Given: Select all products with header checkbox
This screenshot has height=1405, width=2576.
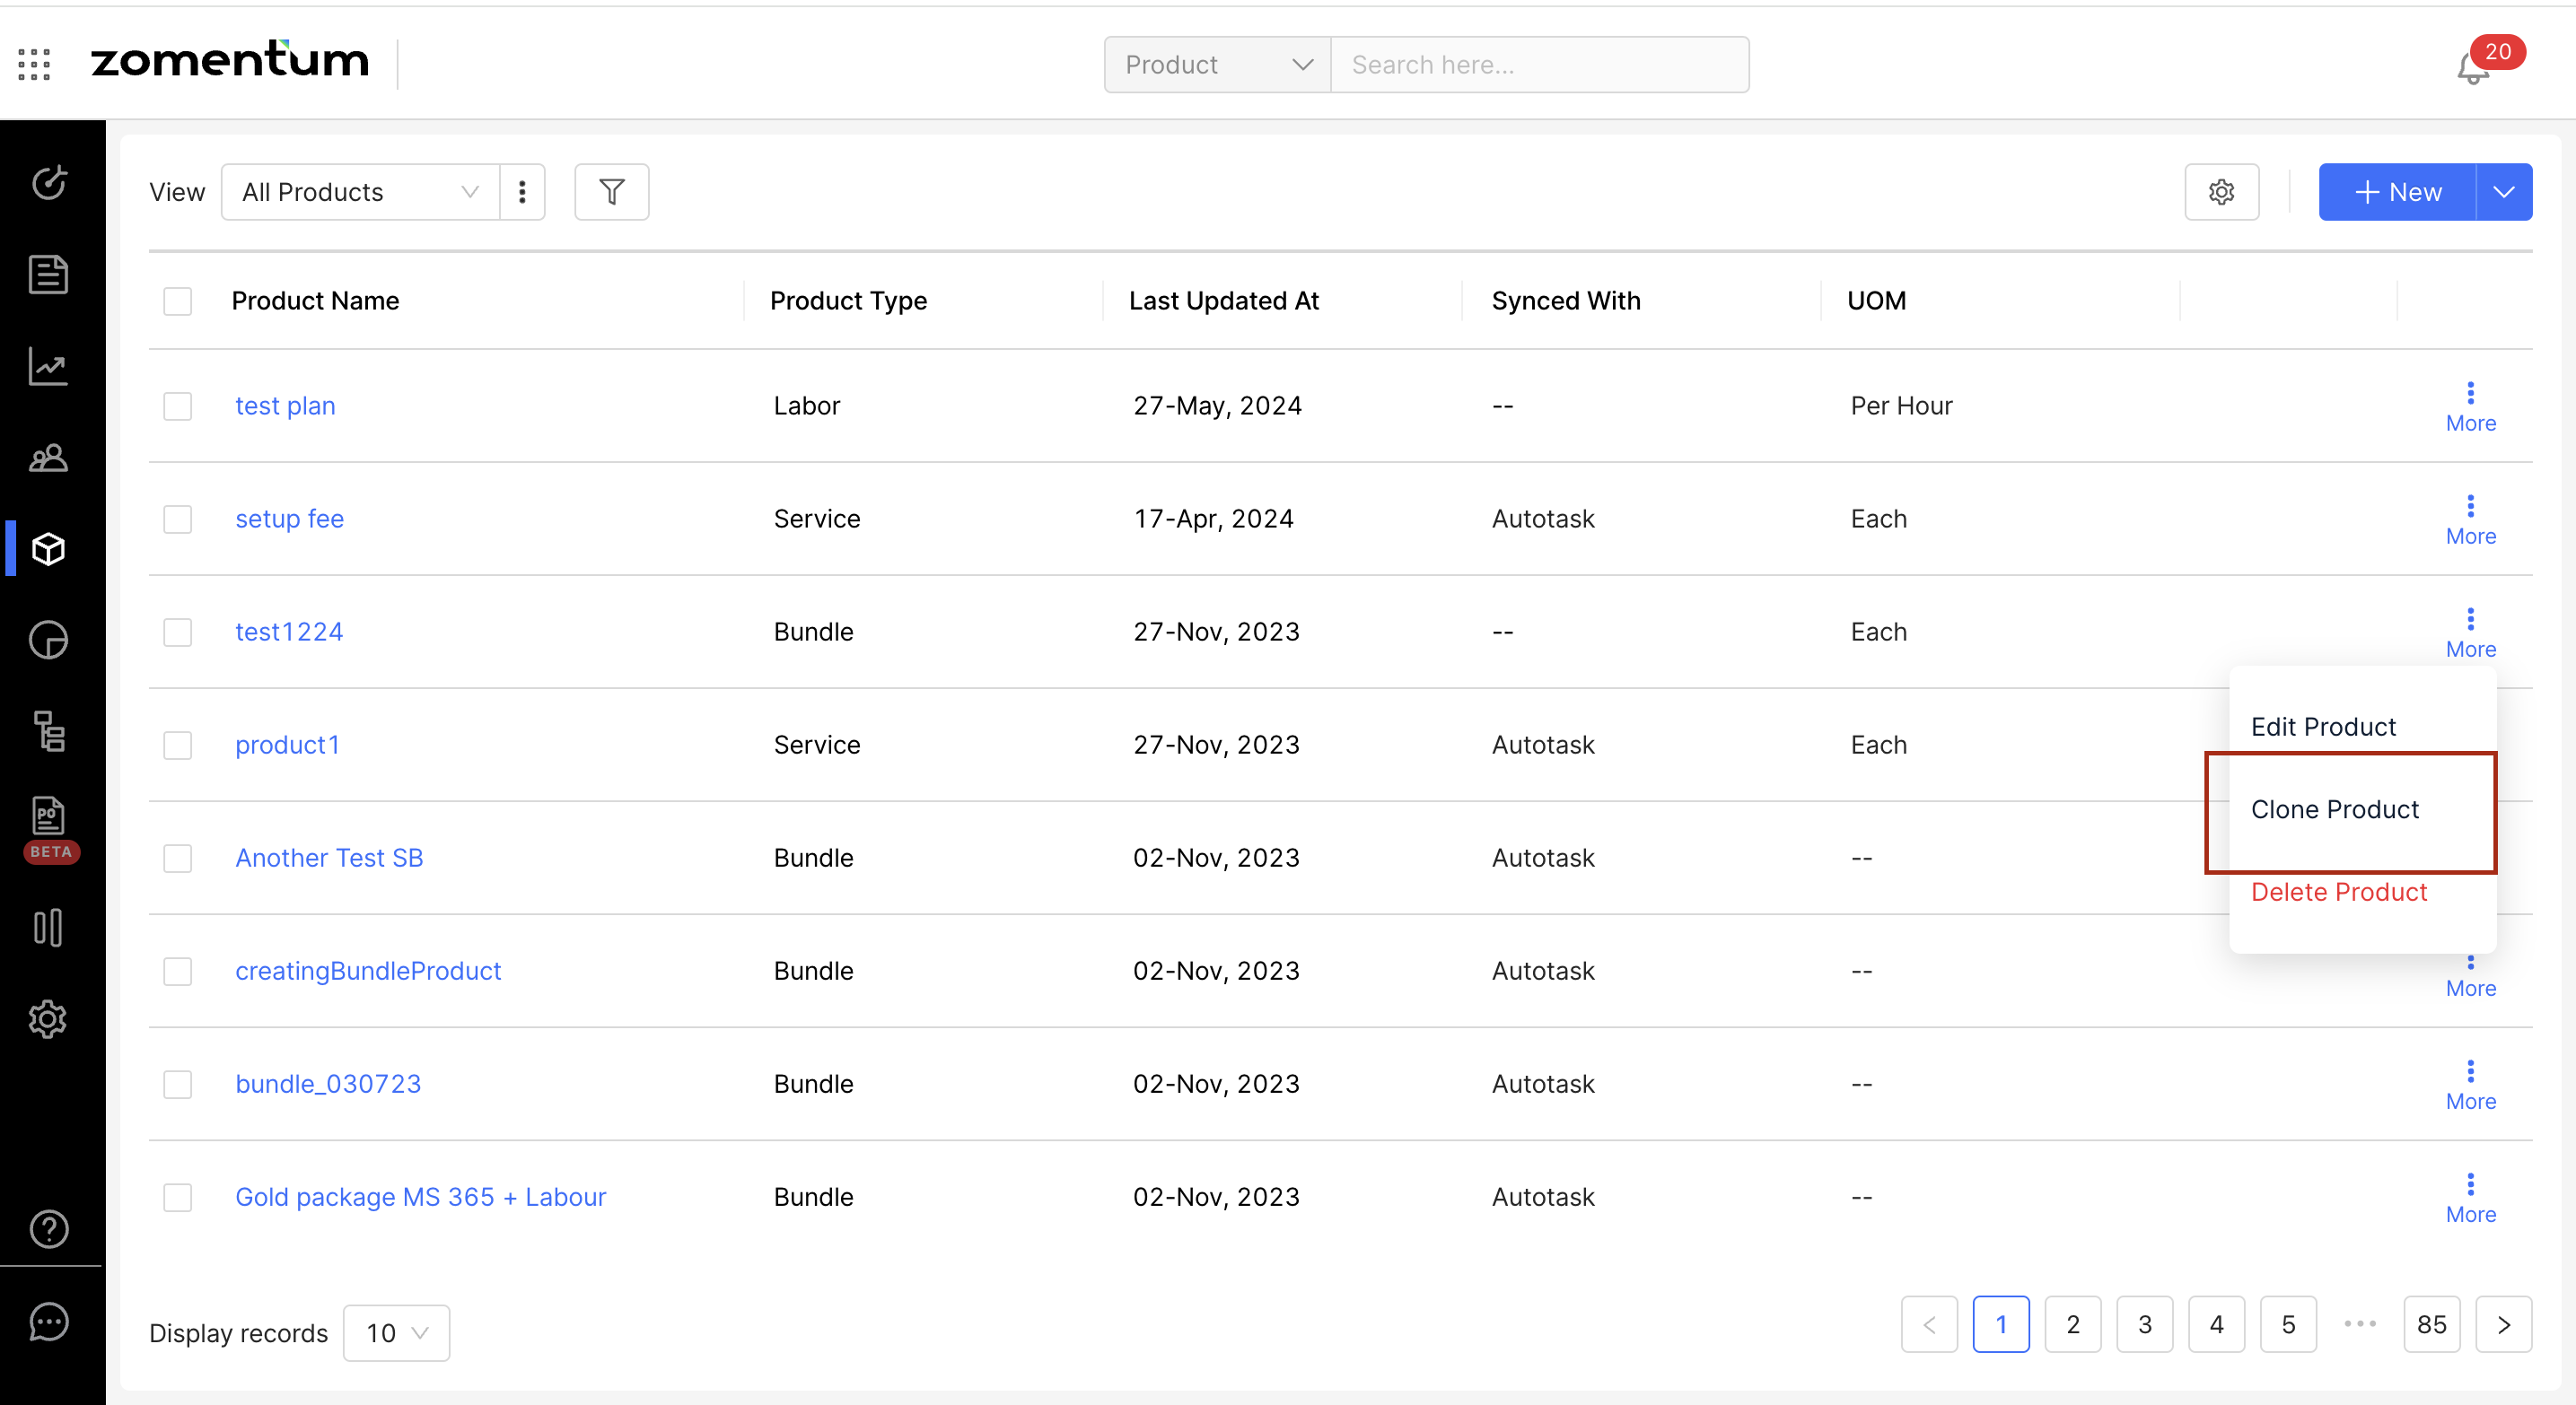Looking at the screenshot, I should [x=178, y=301].
